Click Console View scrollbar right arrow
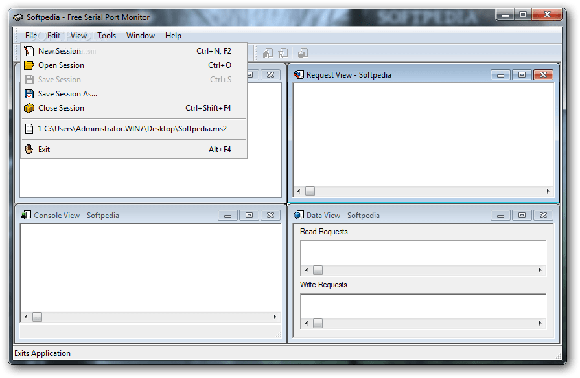This screenshot has width=580, height=378. pyautogui.click(x=275, y=317)
